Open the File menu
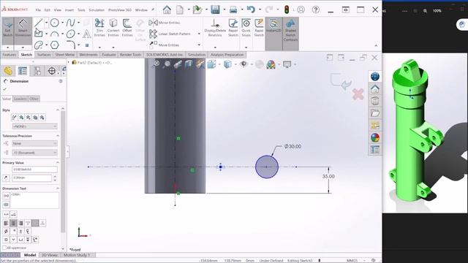Screen dimensions: 468x263 [x=38, y=9]
